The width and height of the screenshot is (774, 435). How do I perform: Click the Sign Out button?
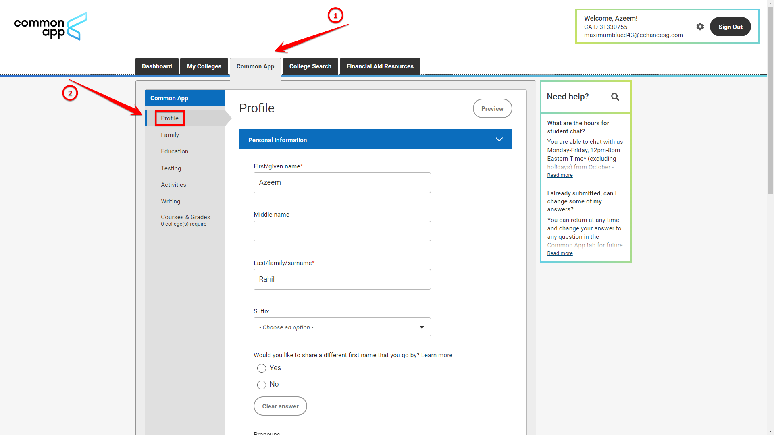730,27
